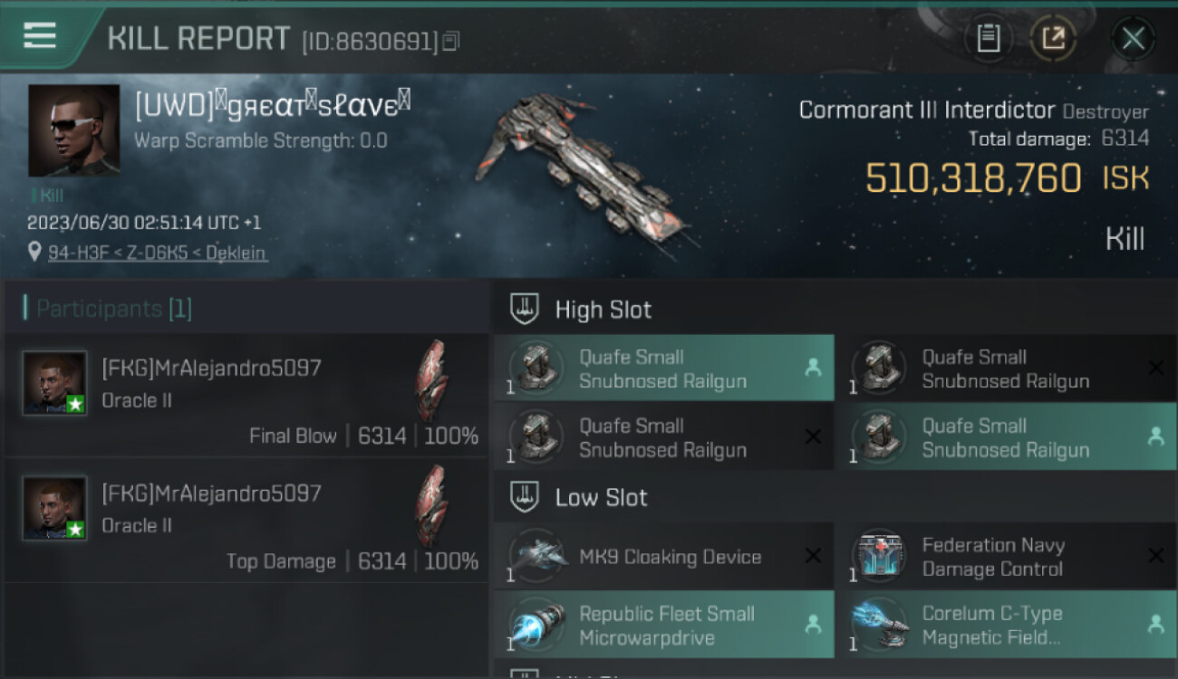1178x679 pixels.
Task: Select first highlighted Quafe Small Snubnosed Railgun
Action: click(663, 368)
